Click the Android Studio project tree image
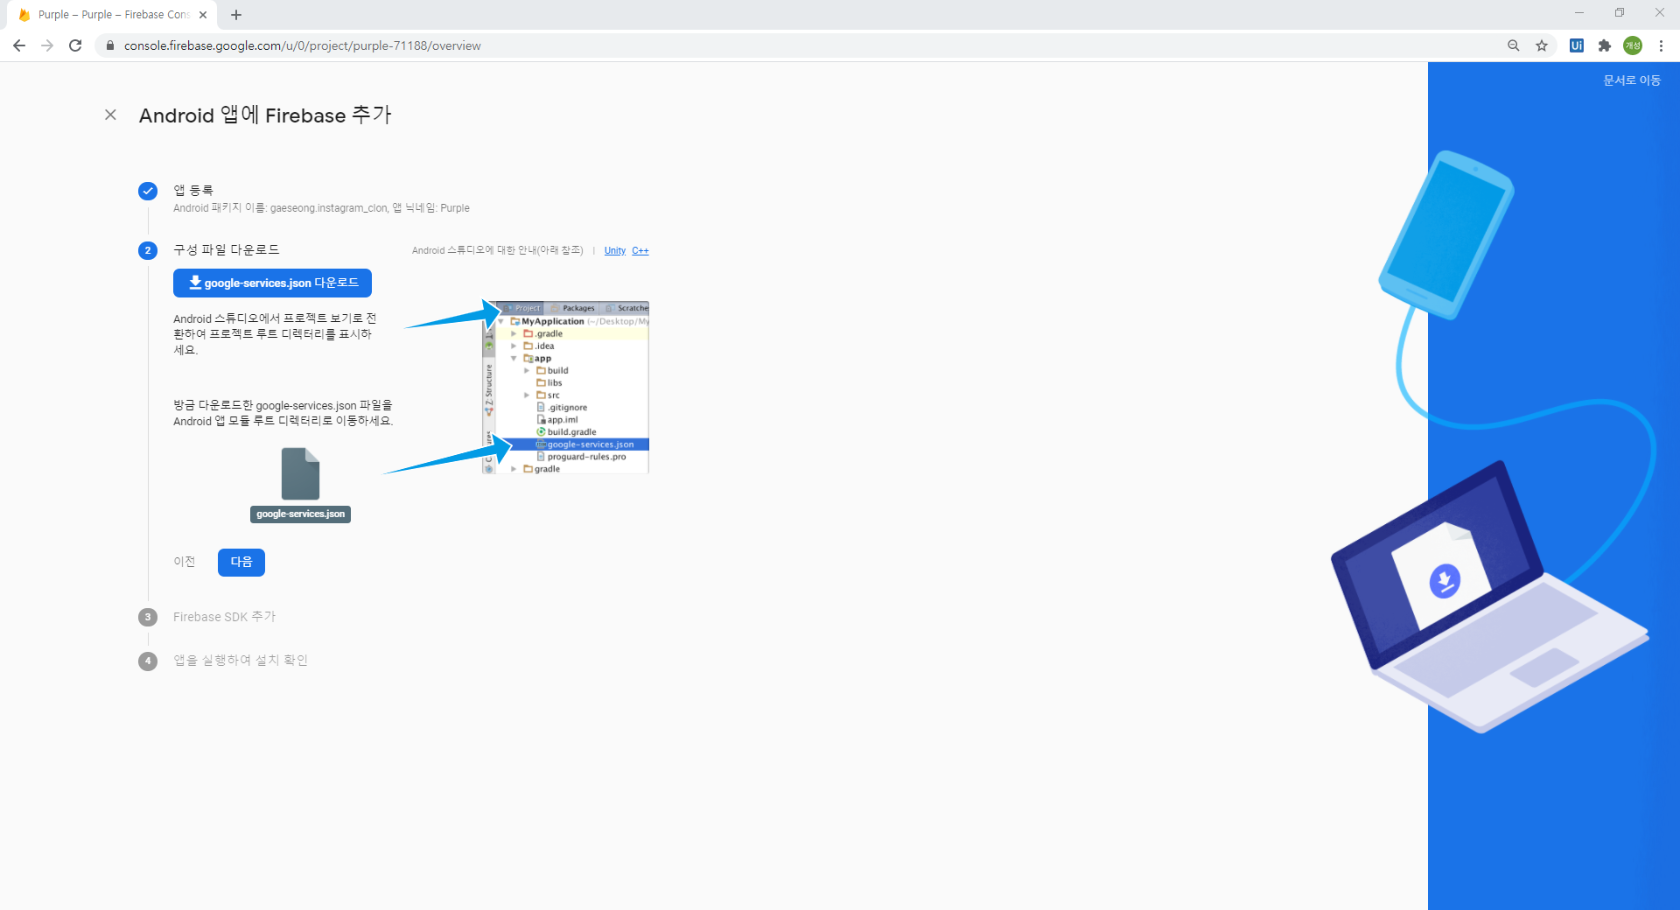 point(565,388)
